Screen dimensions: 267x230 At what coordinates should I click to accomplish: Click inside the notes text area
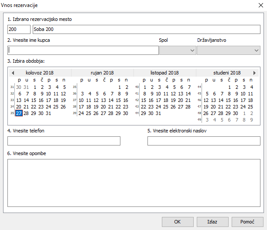133,183
